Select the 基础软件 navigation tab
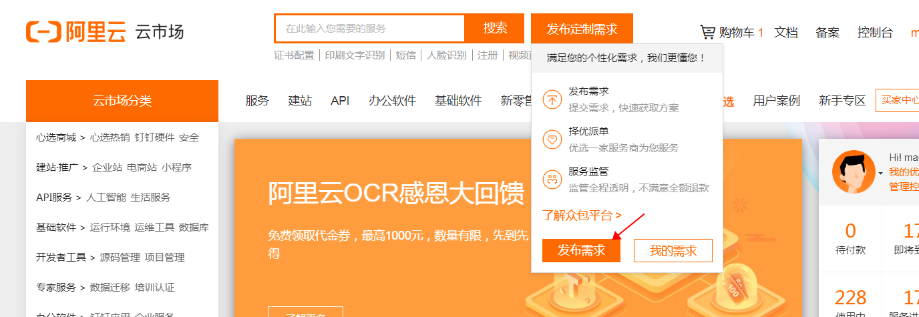This screenshot has width=919, height=317. coord(458,101)
